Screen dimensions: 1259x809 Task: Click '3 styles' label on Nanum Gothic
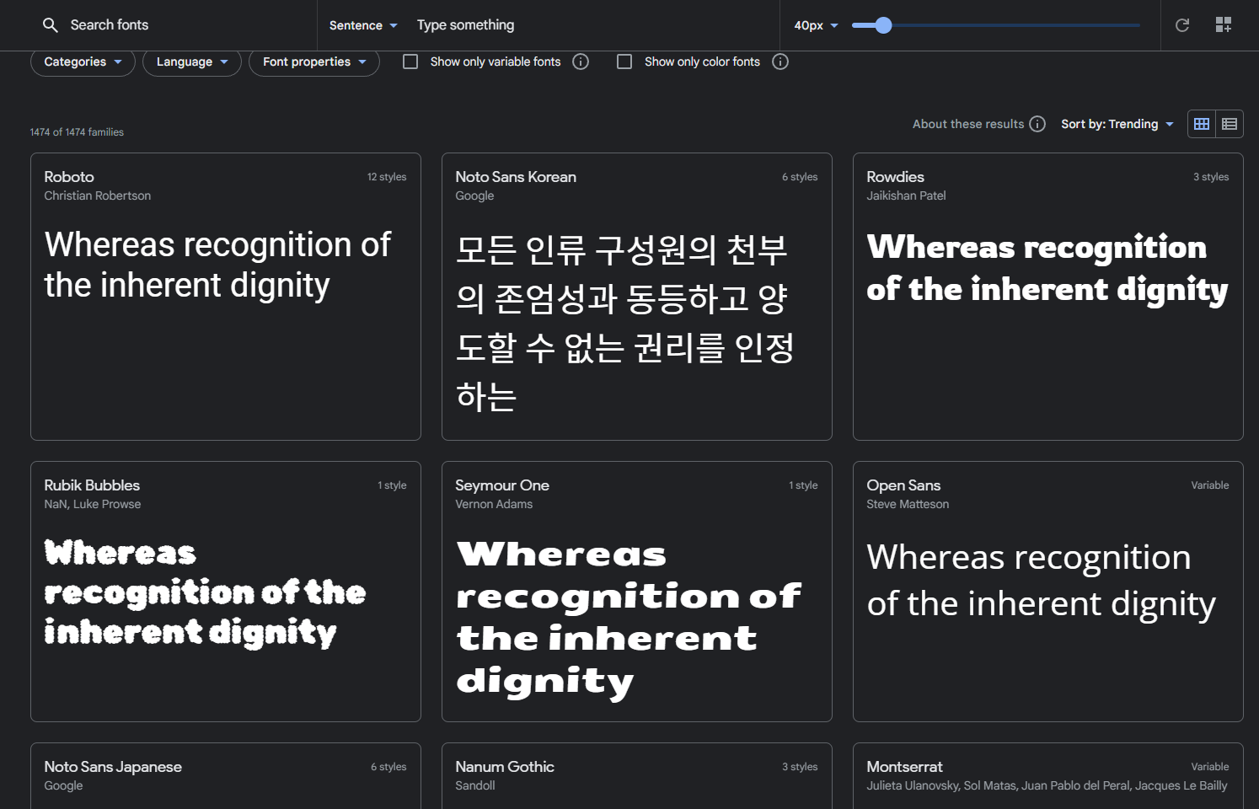(800, 767)
